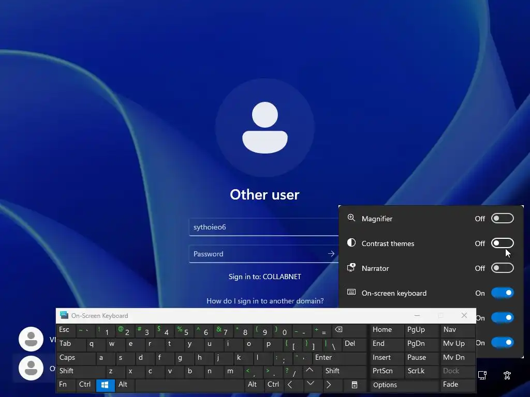Open 'How do I sign in to another domain?'
This screenshot has width=530, height=397.
click(265, 301)
